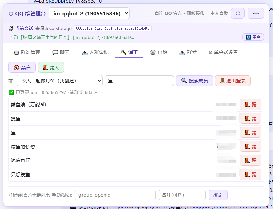This screenshot has height=209, width=273.
Task: Choose the 踢人 kick mode button
Action: (x=51, y=67)
